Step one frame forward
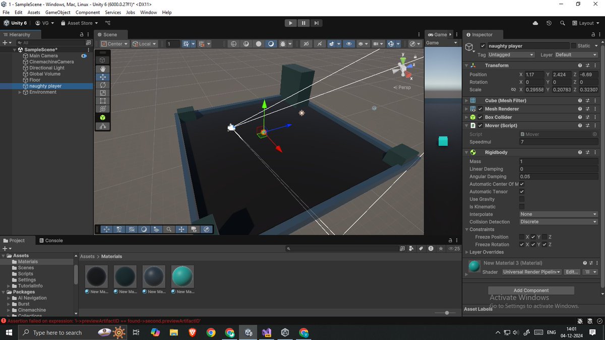The height and width of the screenshot is (340, 605). [316, 23]
